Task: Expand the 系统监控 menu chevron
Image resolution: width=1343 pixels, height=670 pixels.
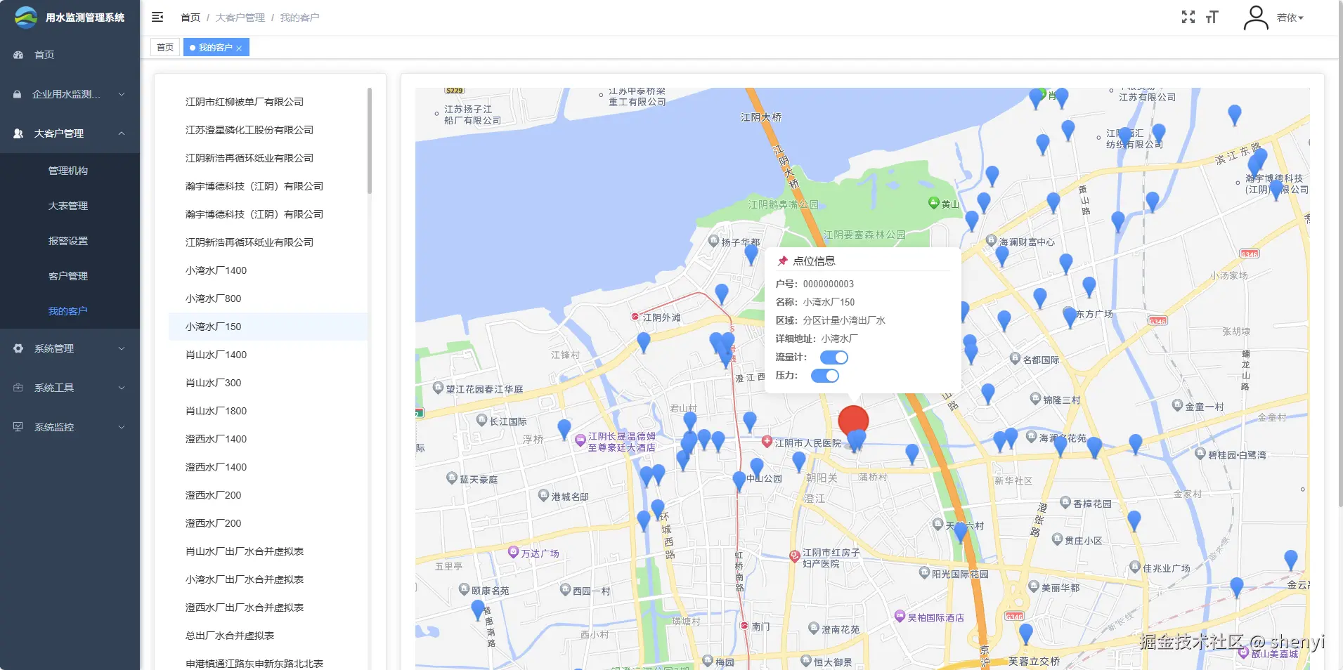Action: 122,427
